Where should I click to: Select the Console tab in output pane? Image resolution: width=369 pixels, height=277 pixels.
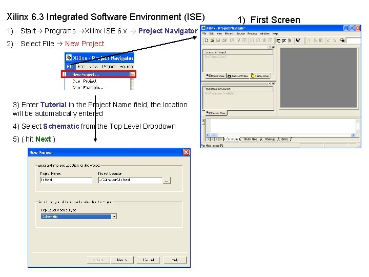pyautogui.click(x=232, y=139)
